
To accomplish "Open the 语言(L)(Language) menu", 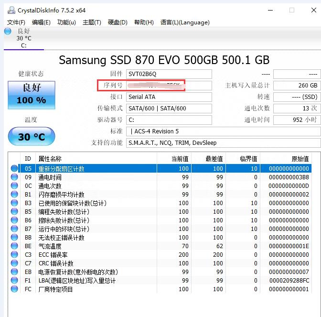I will coord(185,22).
